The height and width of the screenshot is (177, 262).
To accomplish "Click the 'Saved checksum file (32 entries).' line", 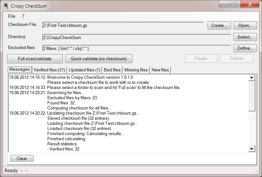I will coord(78,118).
